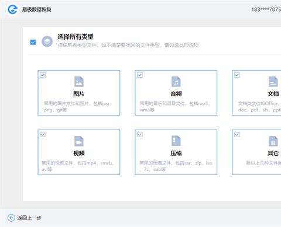Image resolution: width=281 pixels, height=227 pixels.
Task: Uncheck the 音频 card checkbox
Action: (140, 75)
